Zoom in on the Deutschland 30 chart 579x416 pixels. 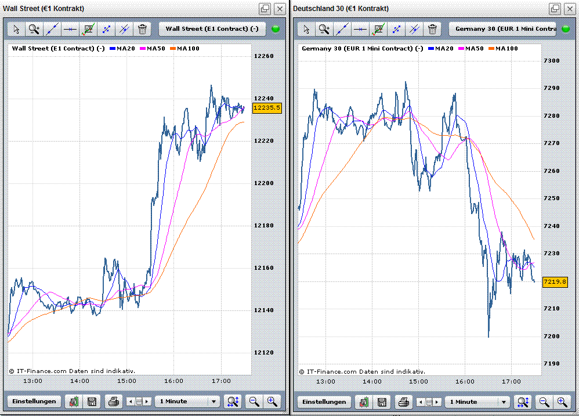pyautogui.click(x=562, y=401)
